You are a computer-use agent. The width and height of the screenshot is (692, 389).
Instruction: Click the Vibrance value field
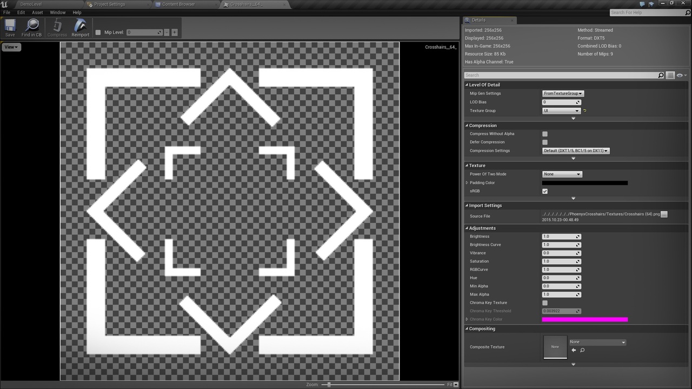pos(562,253)
